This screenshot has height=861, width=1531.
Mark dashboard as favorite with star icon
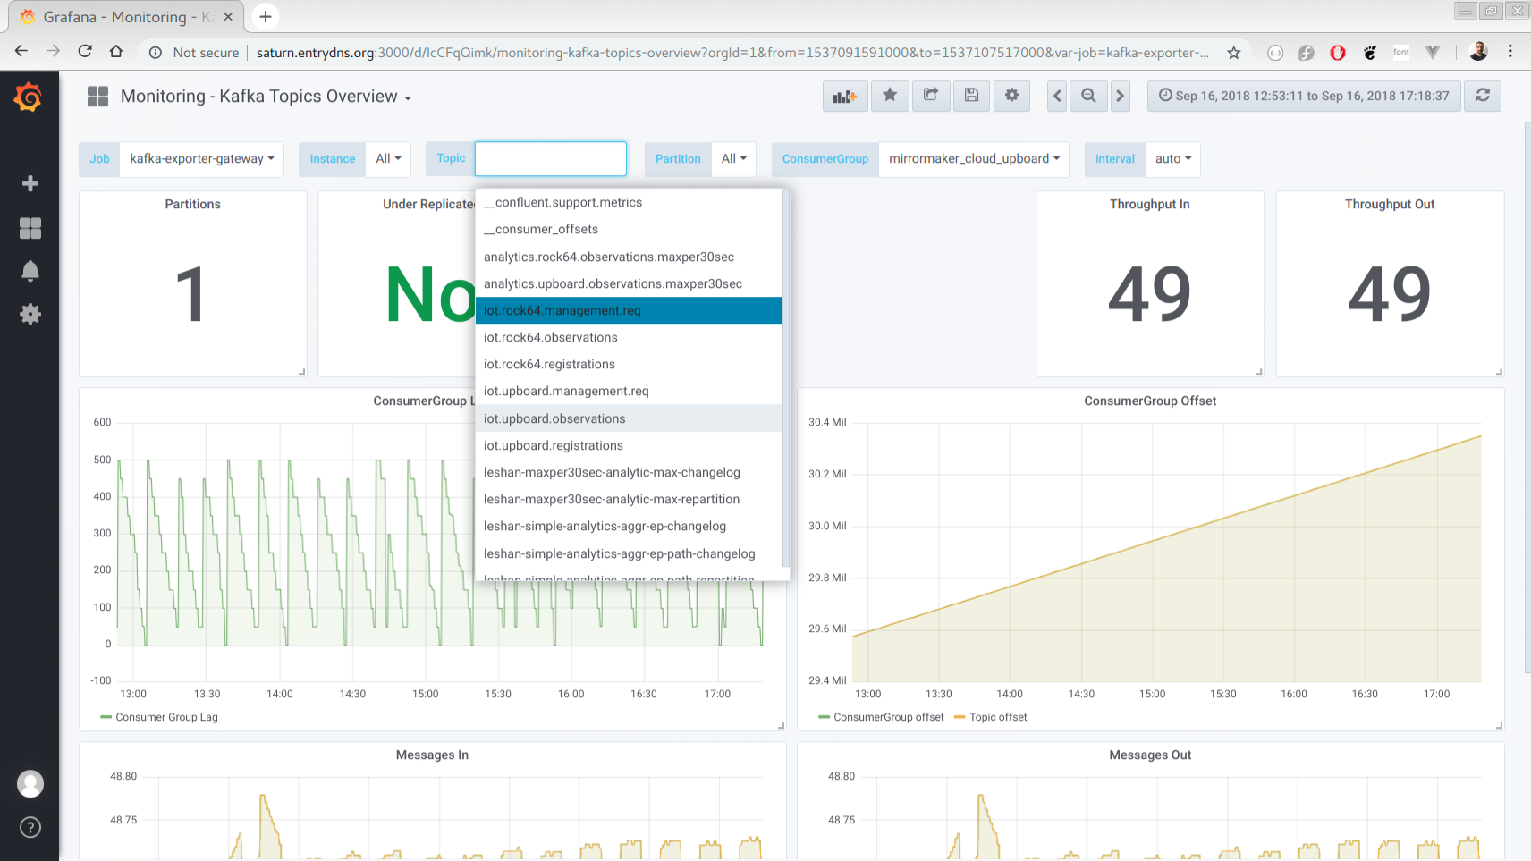[x=890, y=96]
